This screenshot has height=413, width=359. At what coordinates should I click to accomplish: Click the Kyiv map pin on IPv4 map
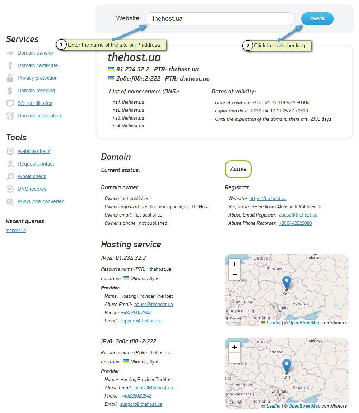click(286, 283)
